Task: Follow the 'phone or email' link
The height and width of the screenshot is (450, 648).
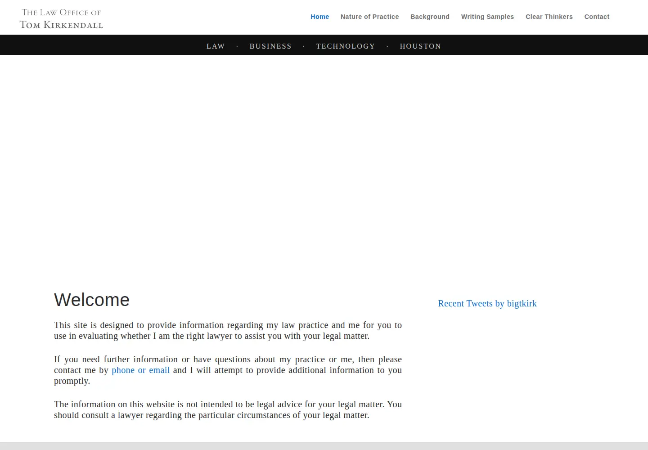Action: (x=140, y=370)
